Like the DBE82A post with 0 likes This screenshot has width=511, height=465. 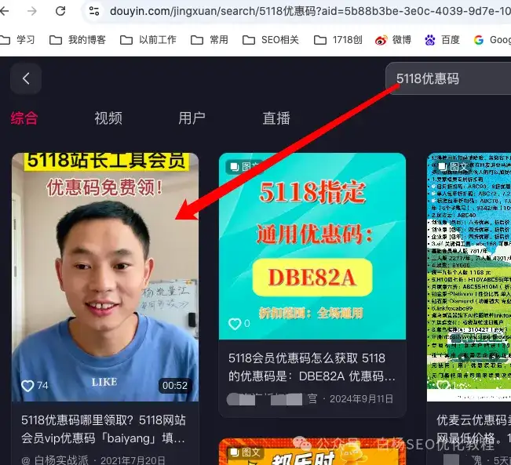click(x=235, y=324)
